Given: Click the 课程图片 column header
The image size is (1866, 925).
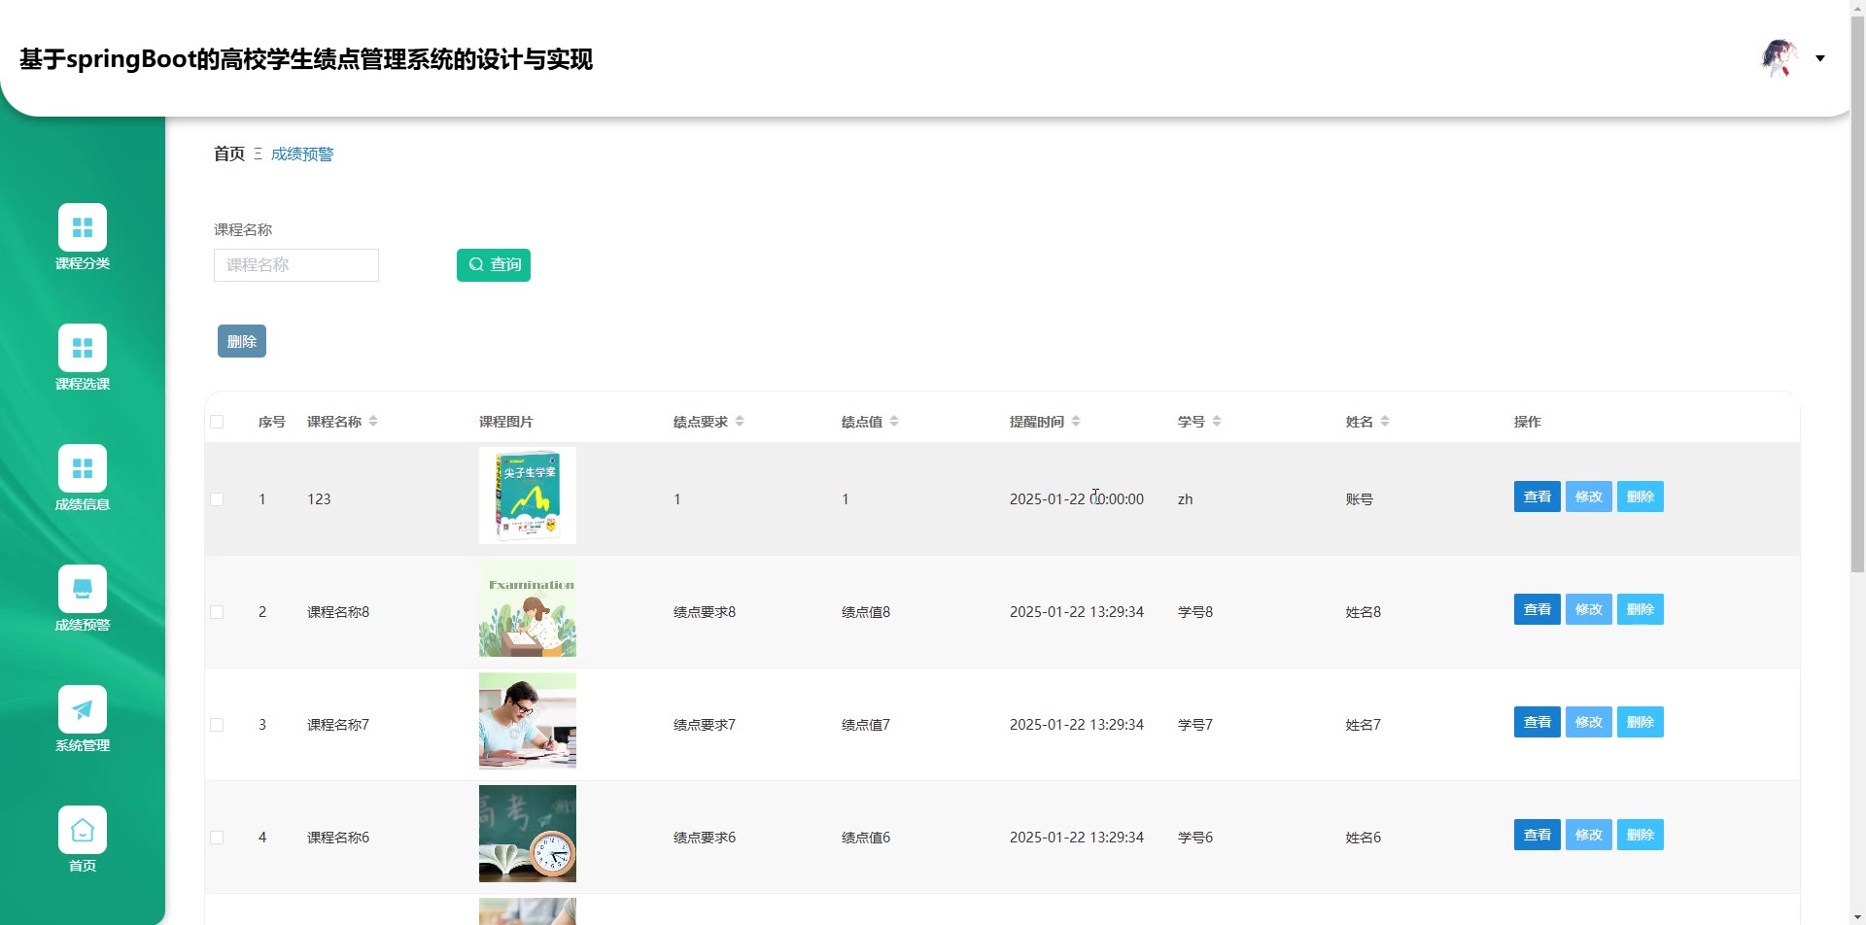Looking at the screenshot, I should pos(506,422).
